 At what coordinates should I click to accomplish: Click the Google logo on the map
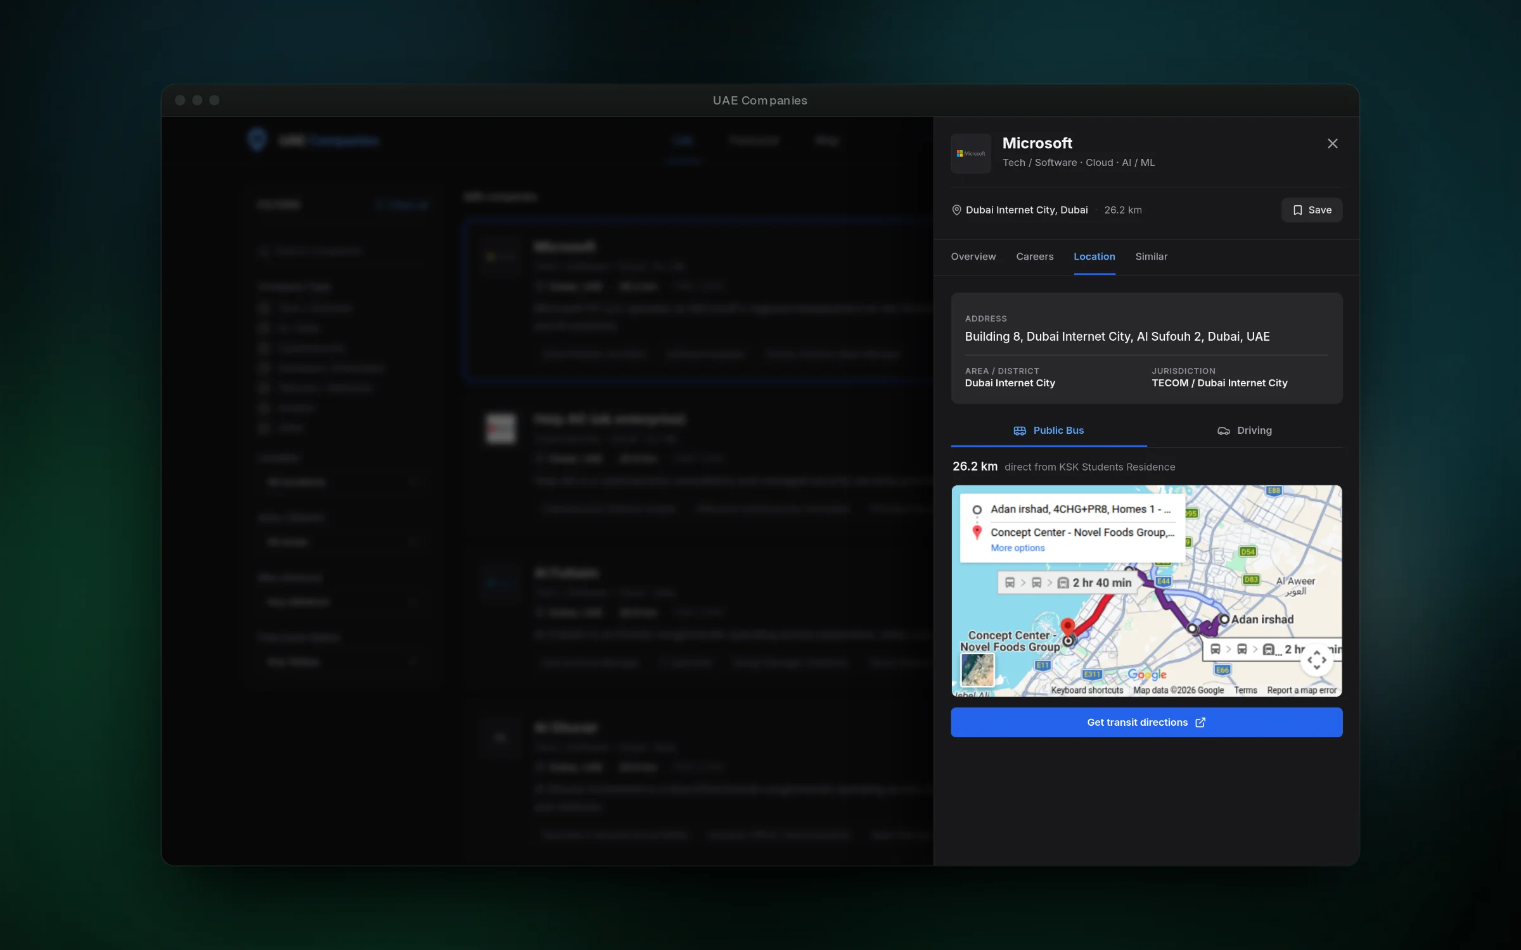(x=1147, y=674)
